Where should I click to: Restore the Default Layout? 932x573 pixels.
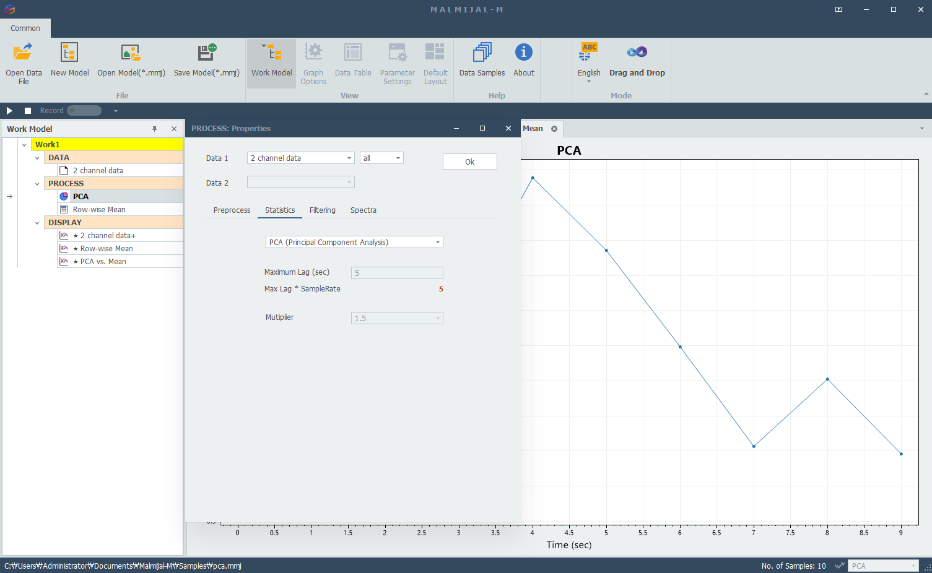[x=435, y=62]
